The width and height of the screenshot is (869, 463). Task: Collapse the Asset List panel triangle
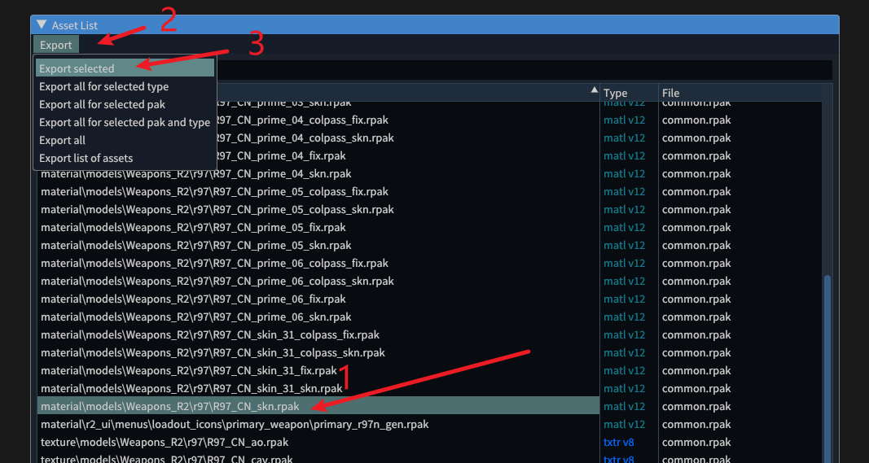pos(42,25)
